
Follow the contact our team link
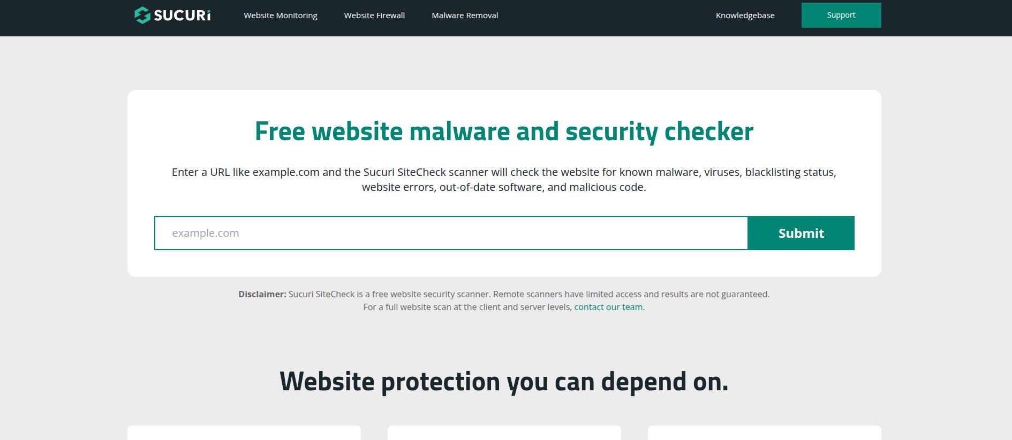(608, 307)
